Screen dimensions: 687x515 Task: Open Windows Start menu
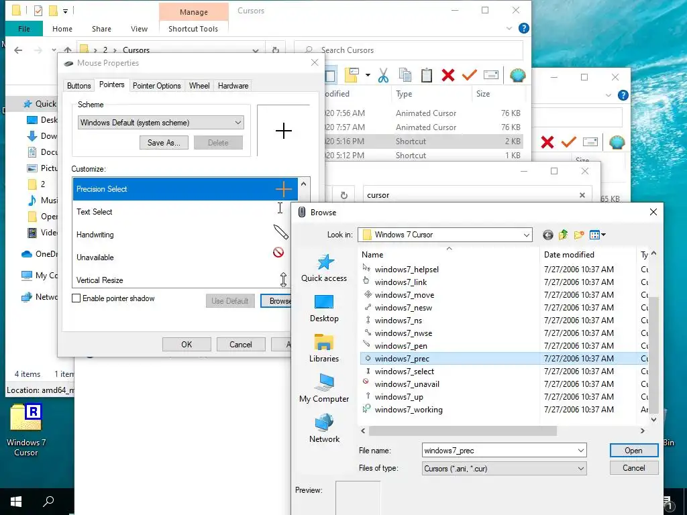(16, 502)
